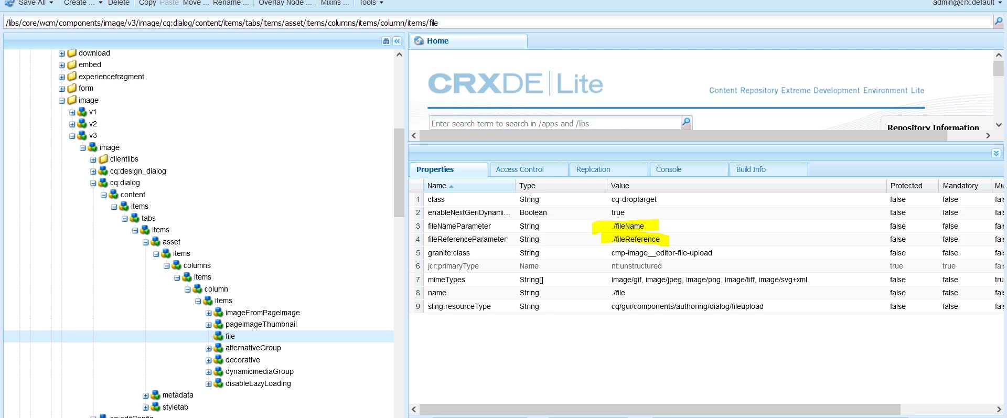Viewport: 1007px width, 418px height.
Task: Click the decorative node icon
Action: point(219,360)
